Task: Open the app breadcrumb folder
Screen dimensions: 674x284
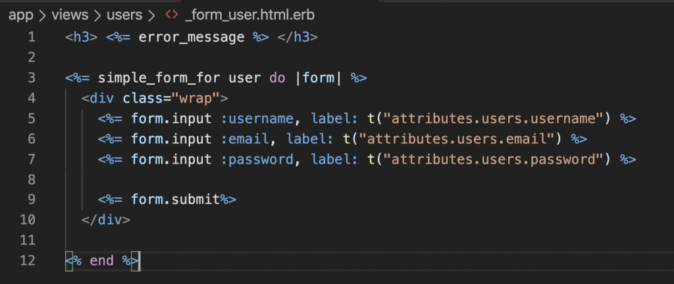Action: pyautogui.click(x=20, y=14)
